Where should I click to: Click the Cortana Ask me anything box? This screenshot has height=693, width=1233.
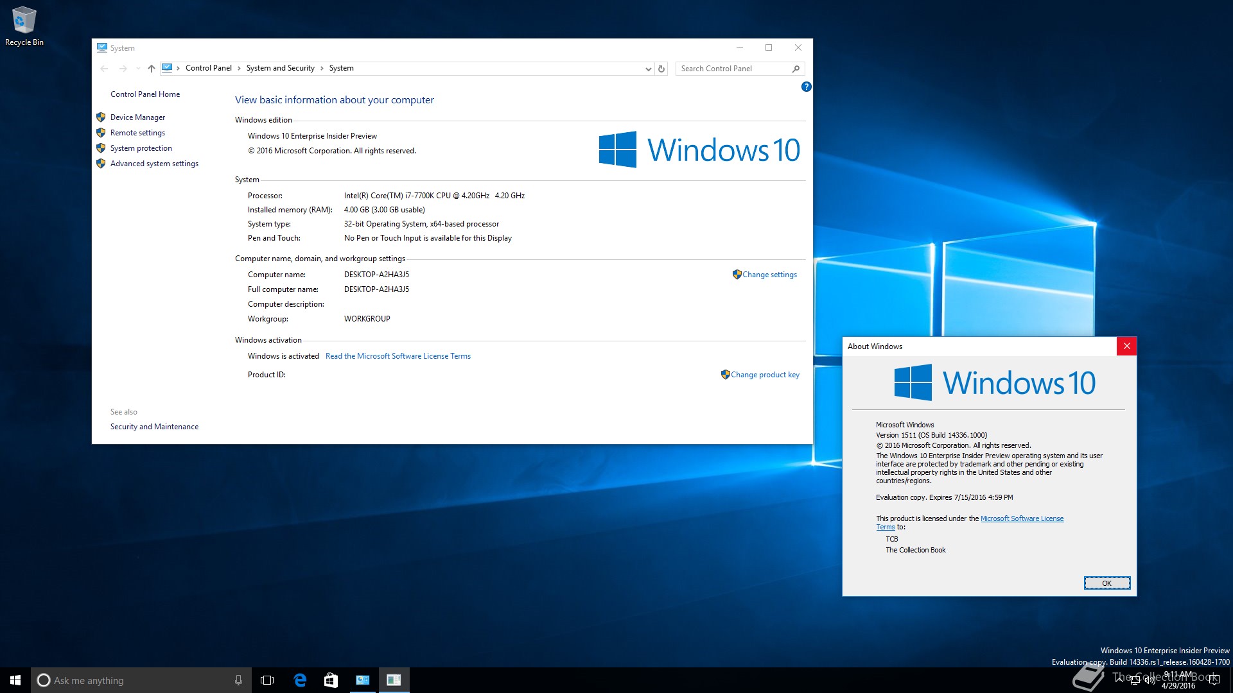click(140, 680)
